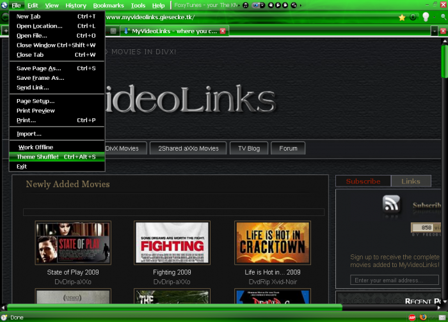Click the green download arrow icon in address bar

[x=413, y=17]
